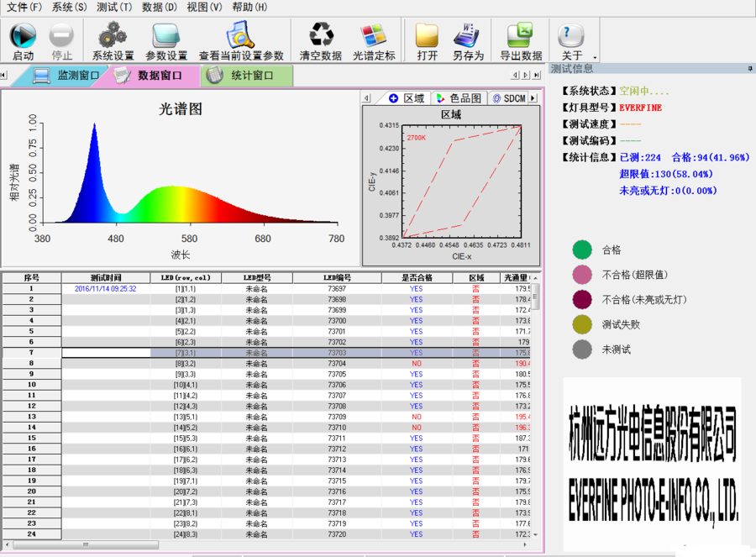
Task: Switch to 监测窗口 tab
Action: click(x=65, y=76)
